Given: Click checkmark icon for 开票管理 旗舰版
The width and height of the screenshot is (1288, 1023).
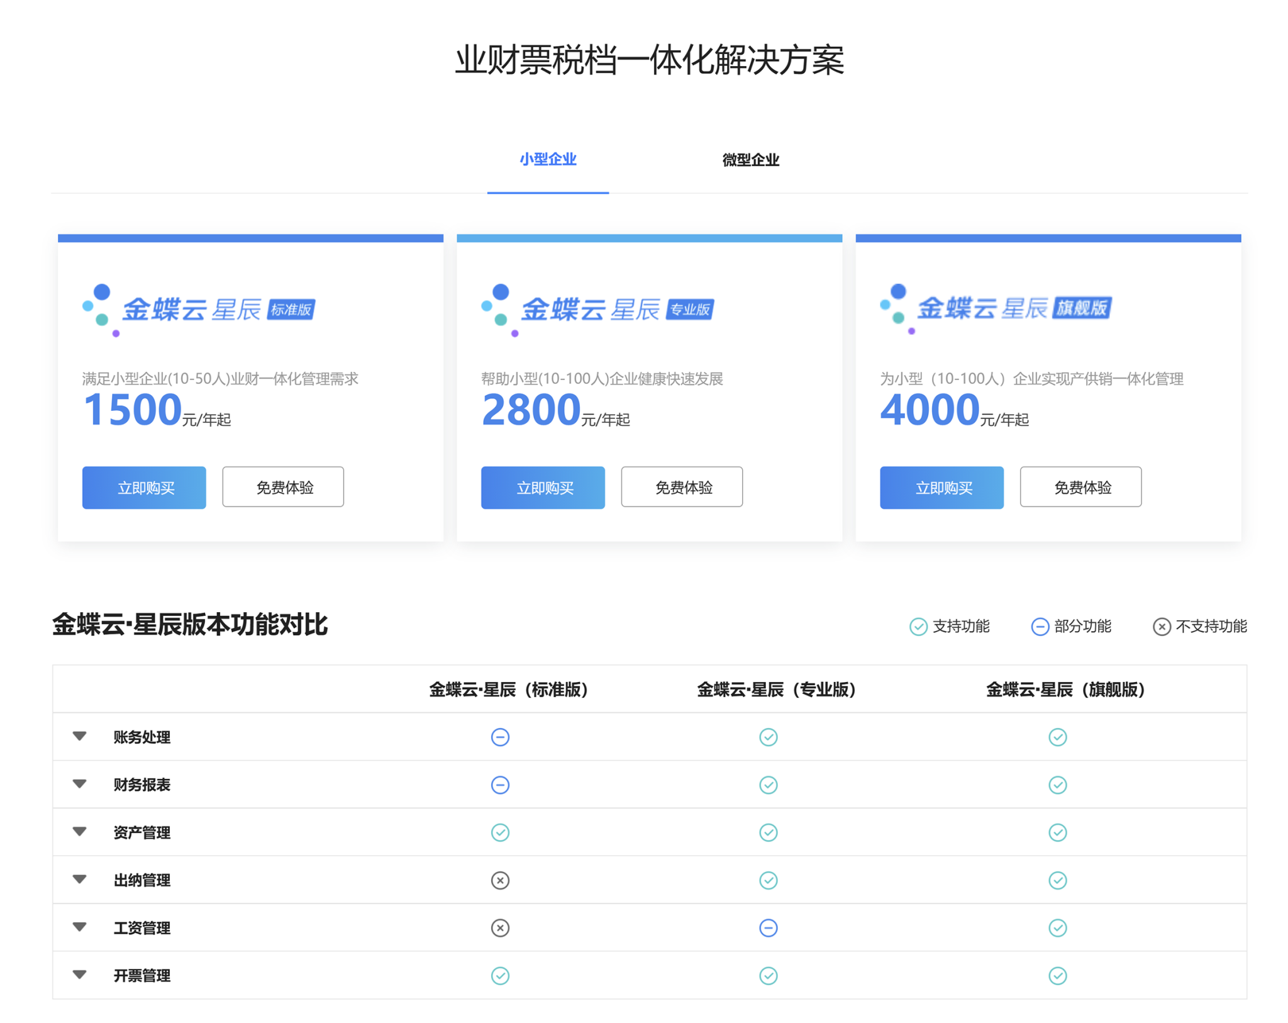Looking at the screenshot, I should click(1057, 976).
